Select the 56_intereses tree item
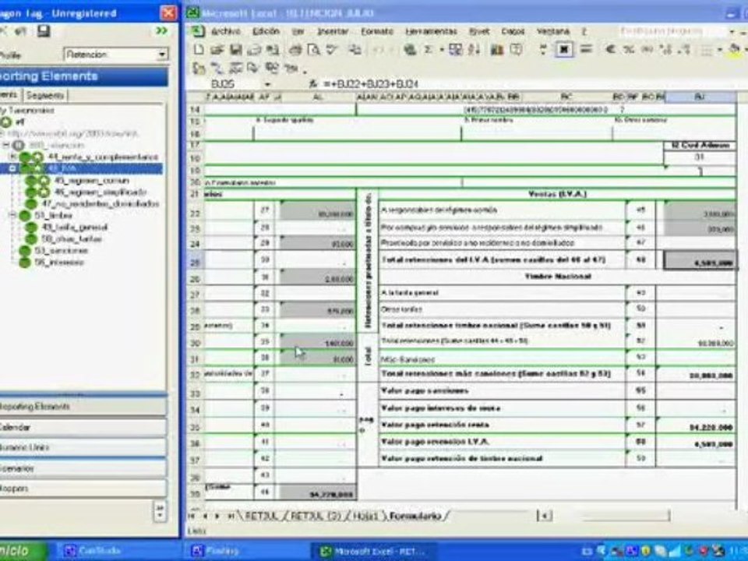748x561 pixels. coord(59,262)
